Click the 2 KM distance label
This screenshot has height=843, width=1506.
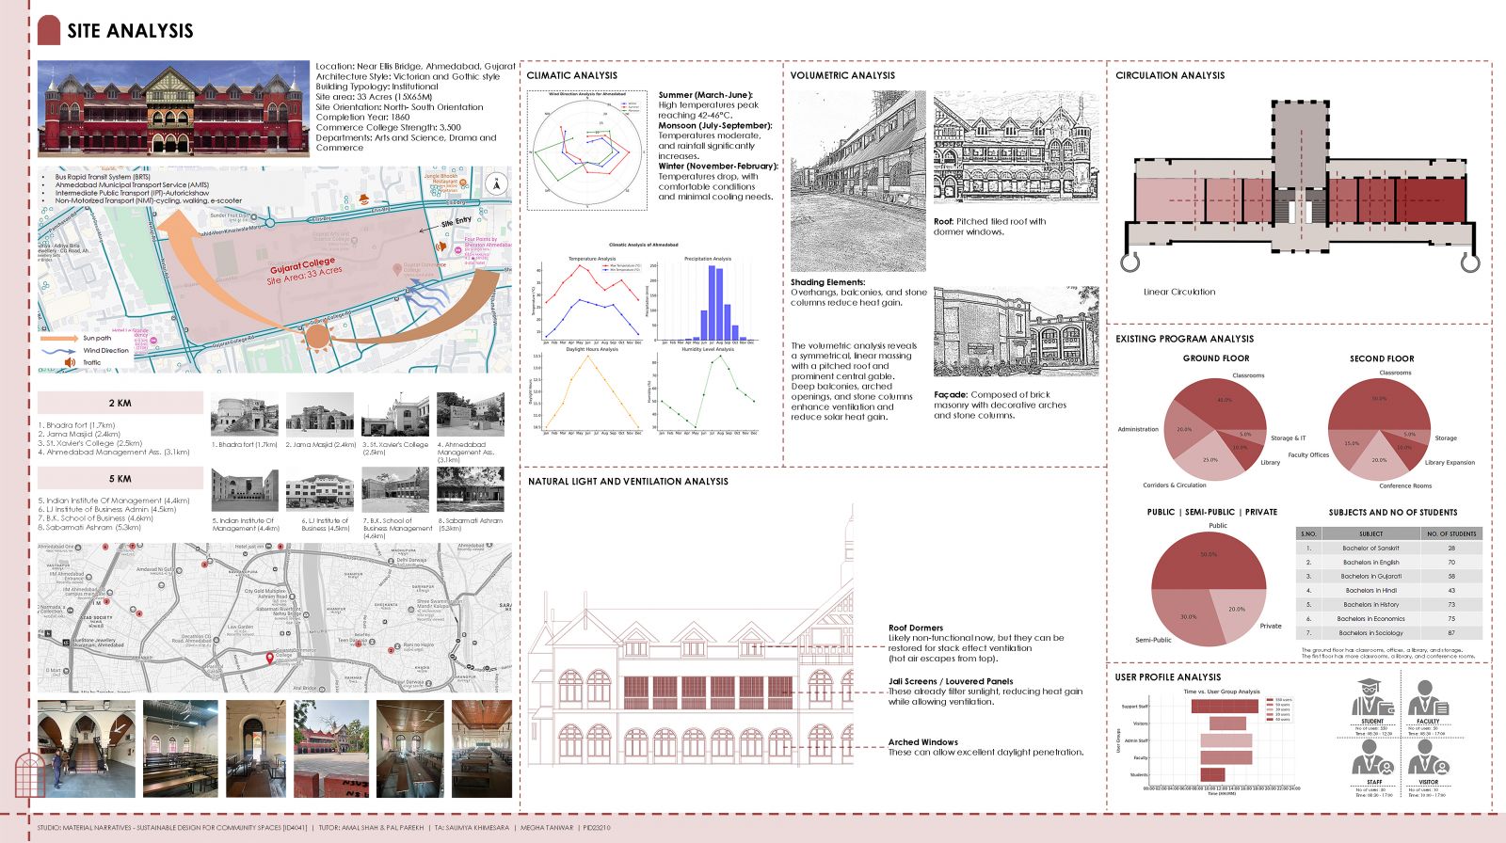point(120,403)
